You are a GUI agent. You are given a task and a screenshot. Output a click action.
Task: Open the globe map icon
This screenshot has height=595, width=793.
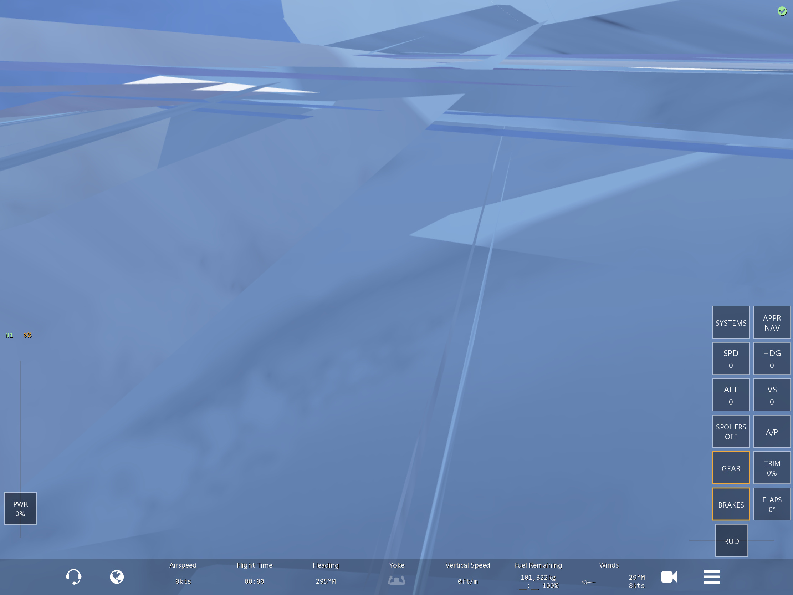[117, 577]
